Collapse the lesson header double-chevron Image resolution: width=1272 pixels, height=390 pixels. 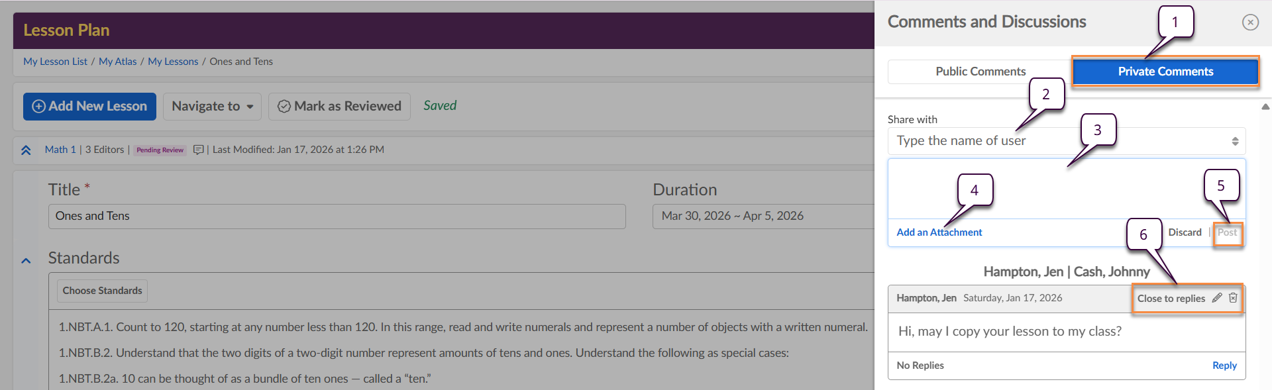(26, 150)
